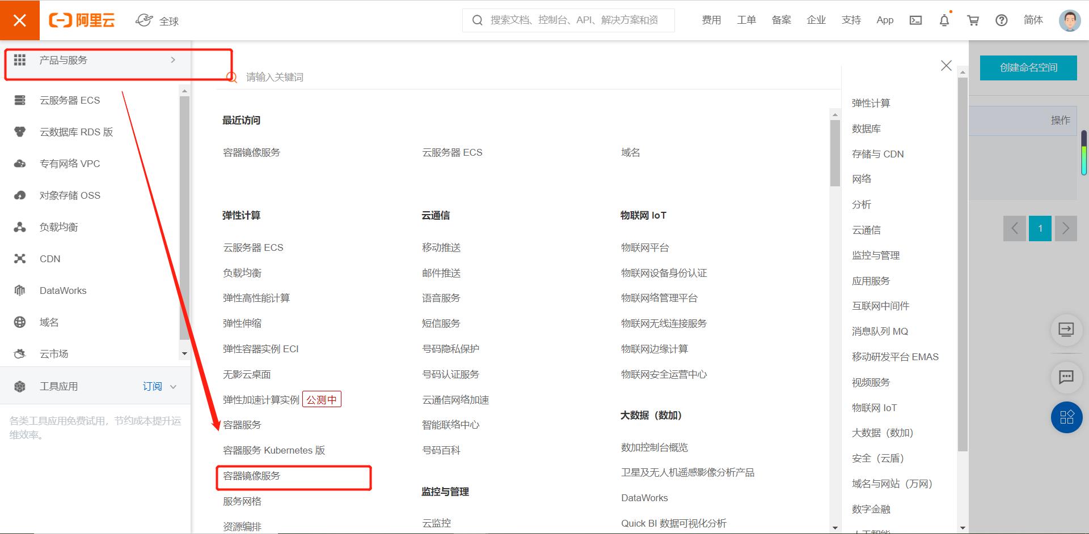This screenshot has width=1089, height=534.
Task: Jump to 消息队列 MQ category
Action: [x=880, y=332]
